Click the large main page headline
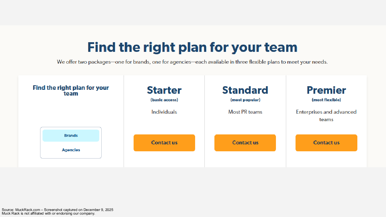 pos(192,47)
